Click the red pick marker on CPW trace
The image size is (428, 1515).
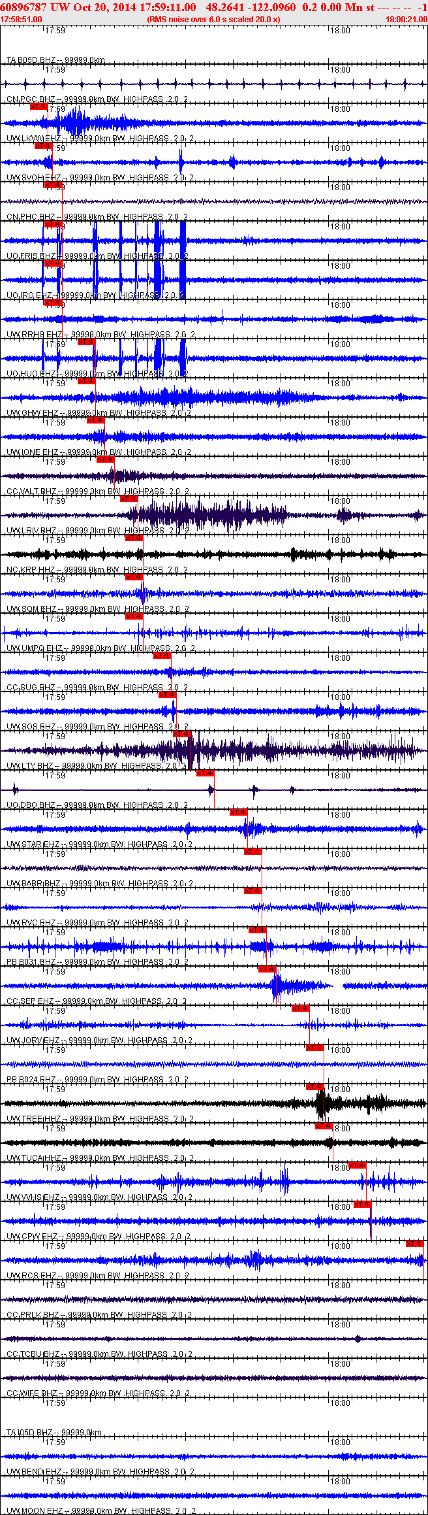[362, 1205]
